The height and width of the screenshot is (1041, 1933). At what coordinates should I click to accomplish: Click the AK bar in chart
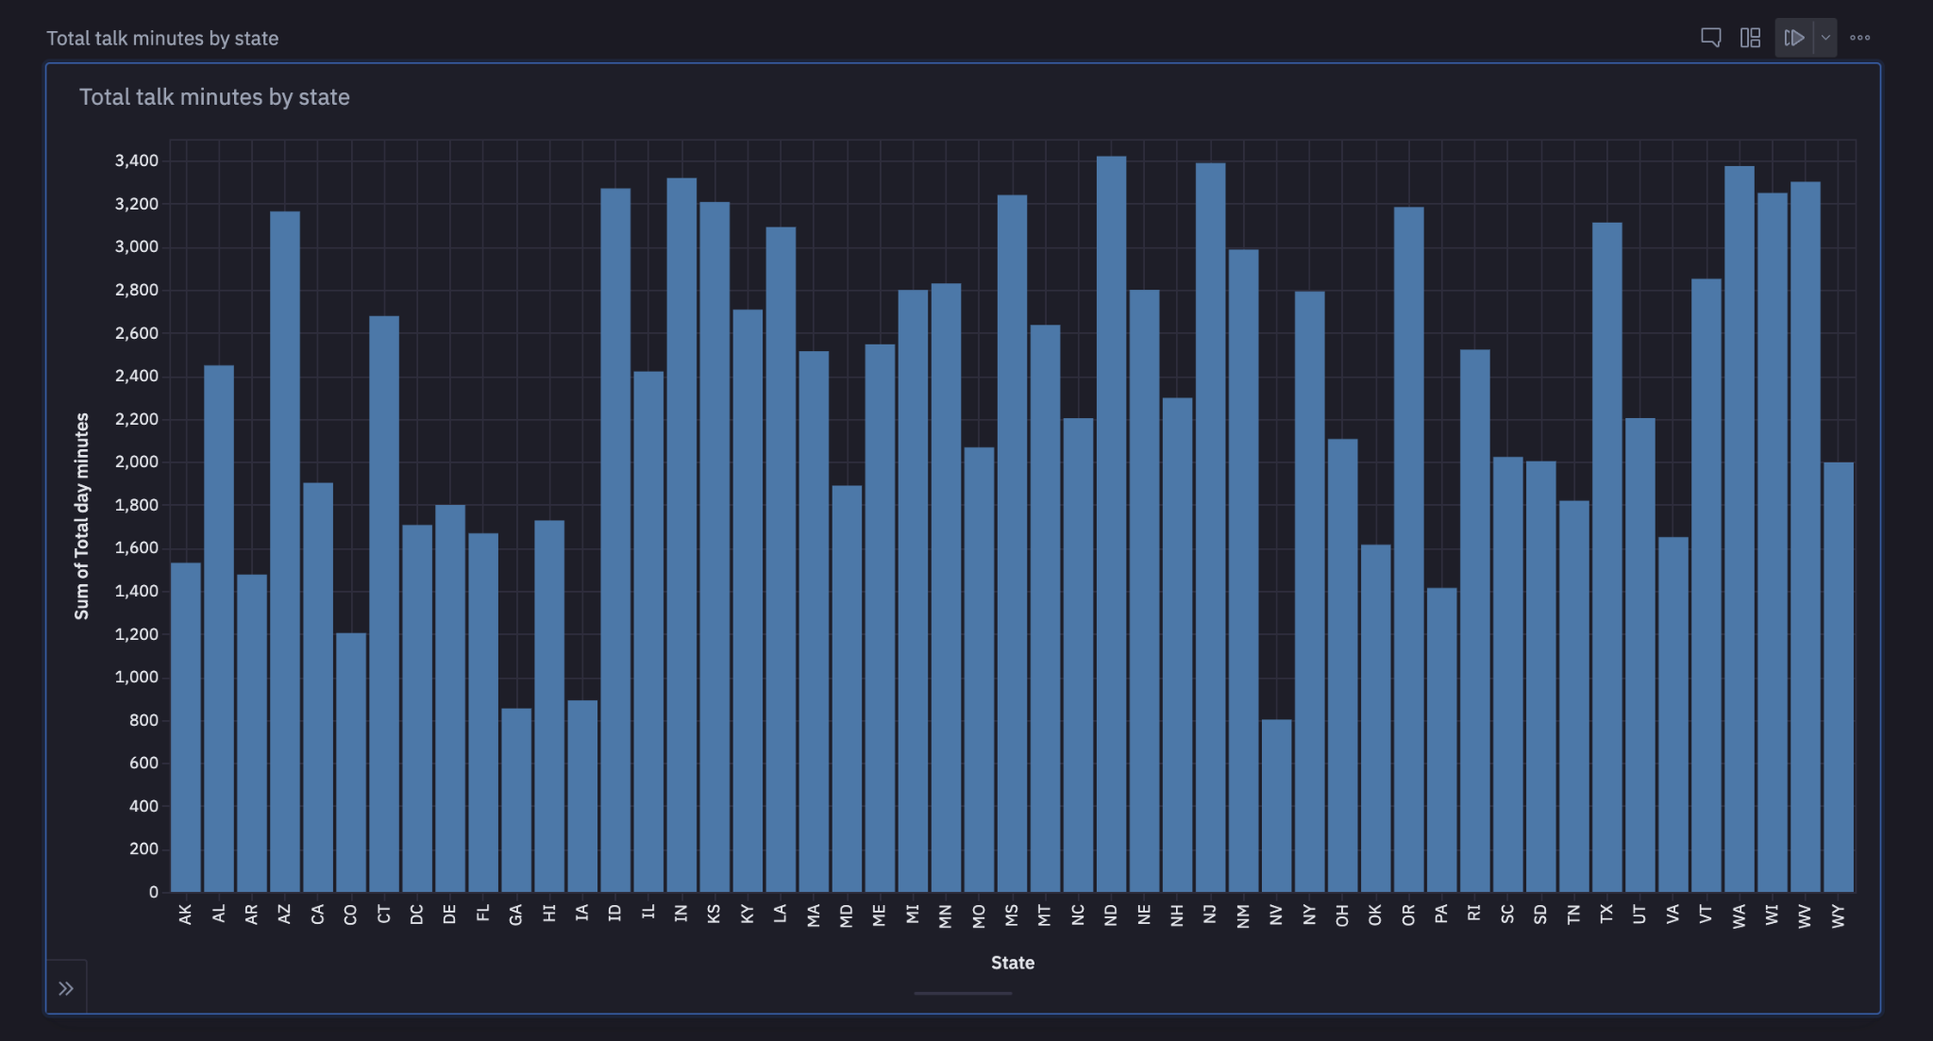[x=186, y=728]
